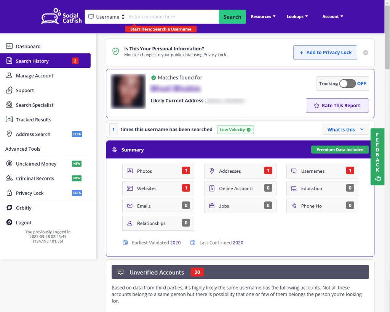
Task: Open the Dashboard icon in sidebar
Action: [x=9, y=46]
